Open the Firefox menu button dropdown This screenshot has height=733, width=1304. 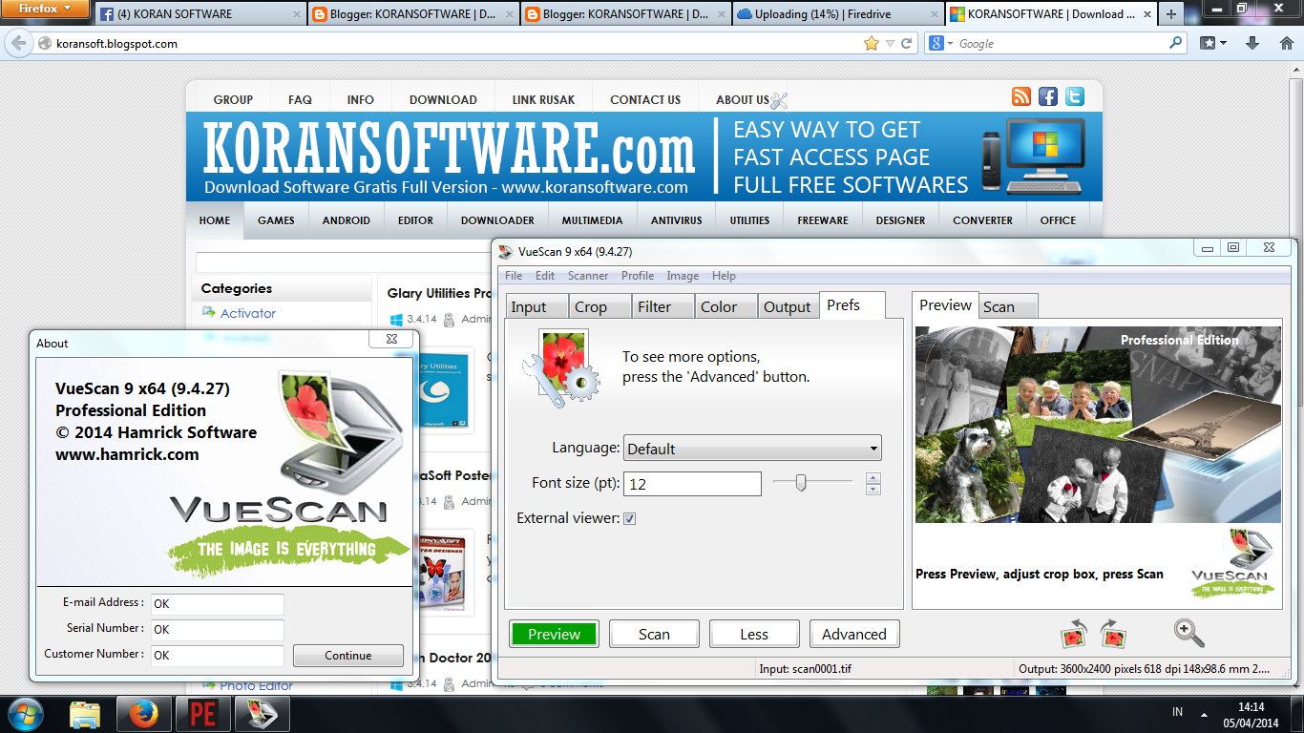tap(45, 10)
